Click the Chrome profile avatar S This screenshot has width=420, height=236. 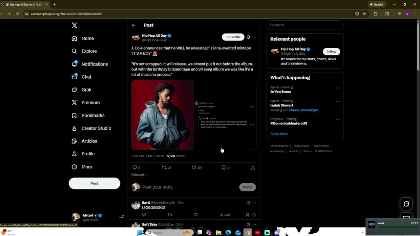[x=407, y=14]
